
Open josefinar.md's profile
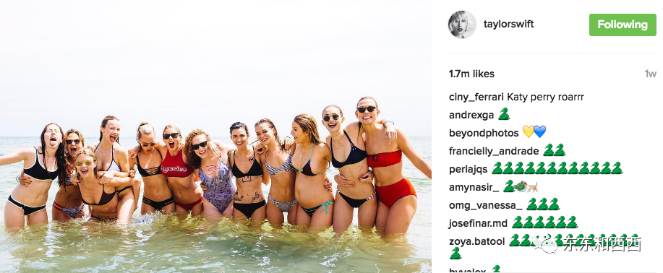[478, 223]
